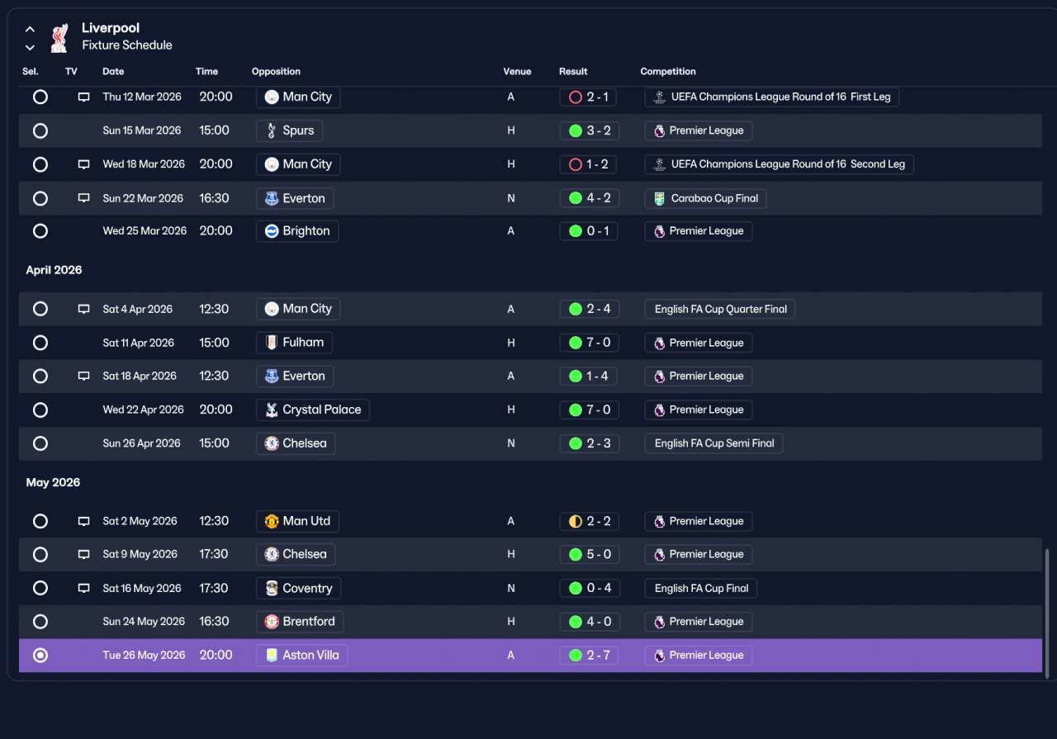Select the Aston Villa fixture radio button
This screenshot has width=1057, height=739.
[40, 656]
